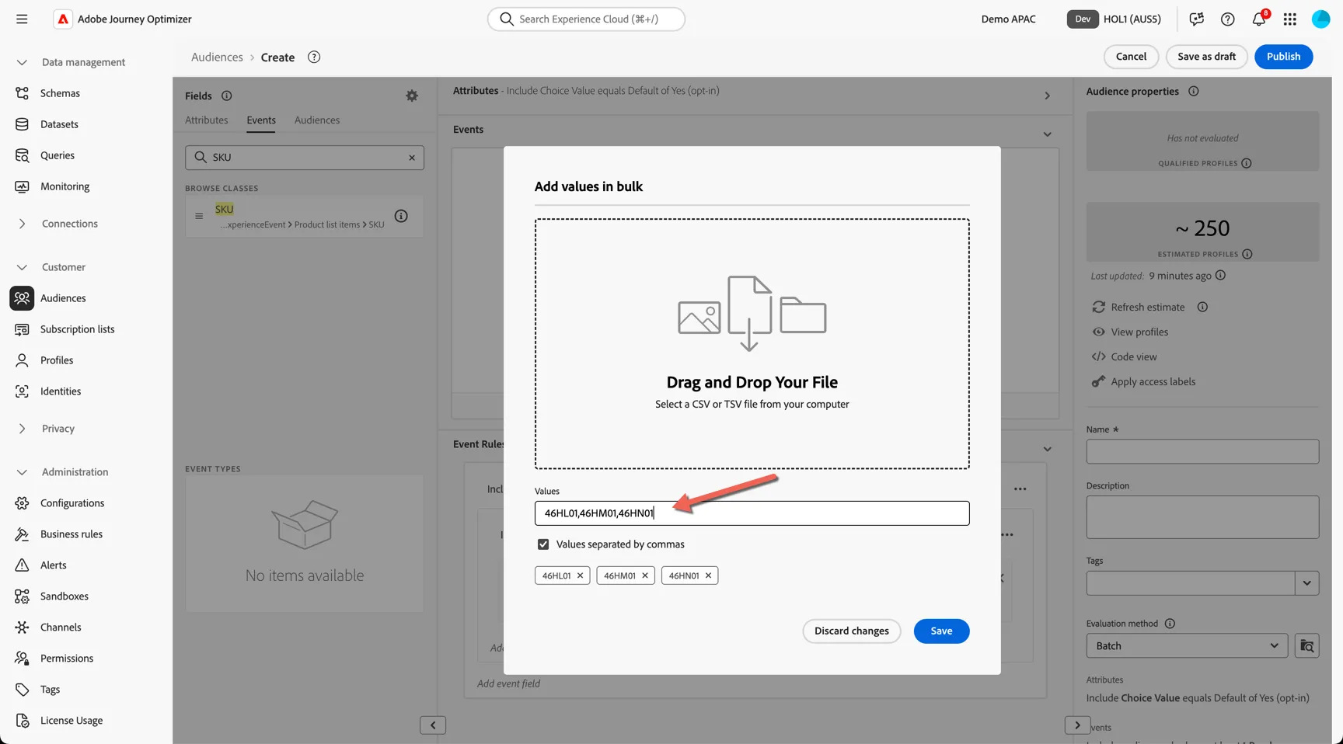
Task: Show info for the SKU field
Action: pyautogui.click(x=401, y=216)
